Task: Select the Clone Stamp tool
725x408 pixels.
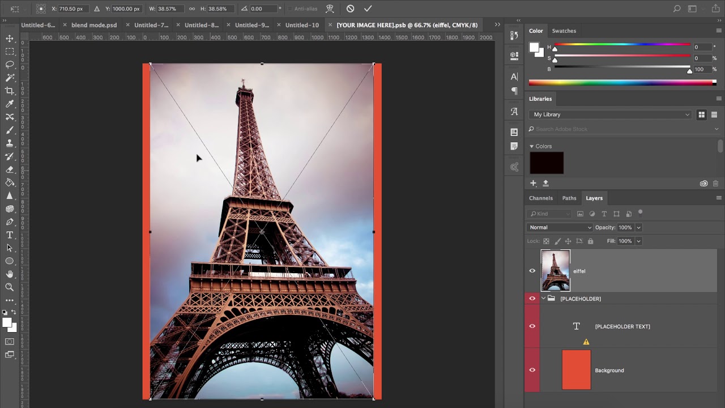Action: pos(10,143)
